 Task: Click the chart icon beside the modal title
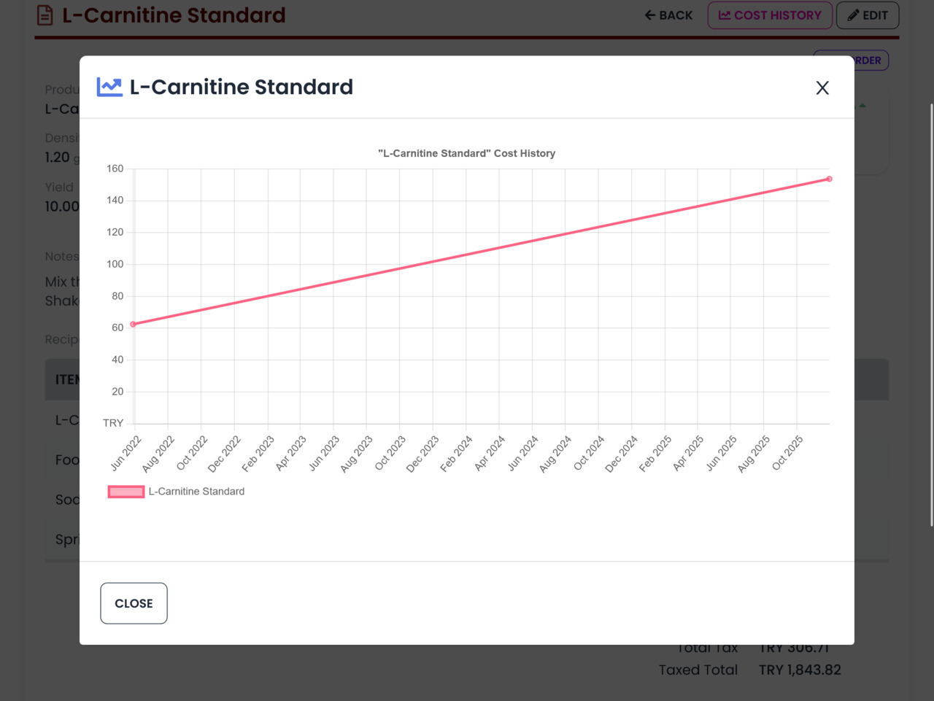point(109,88)
